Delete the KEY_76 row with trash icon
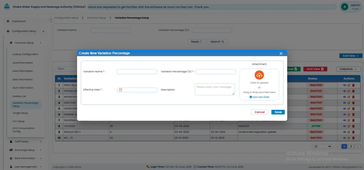The height and width of the screenshot is (170, 364). [353, 138]
